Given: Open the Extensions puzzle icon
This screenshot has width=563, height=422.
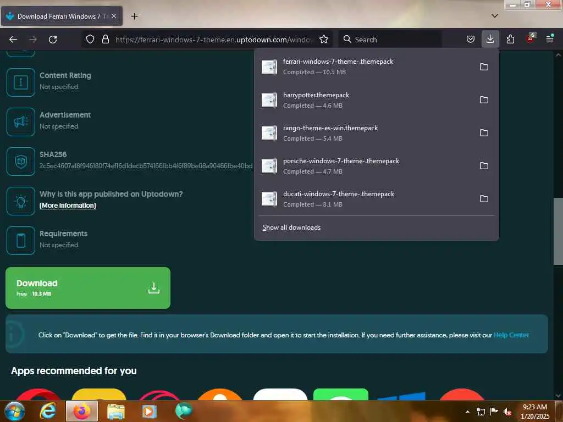Looking at the screenshot, I should [510, 40].
